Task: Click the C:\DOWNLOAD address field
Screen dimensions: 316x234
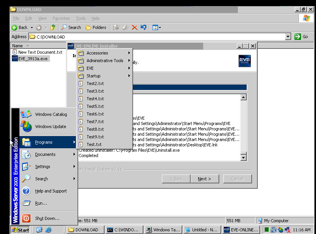Action: [157, 37]
